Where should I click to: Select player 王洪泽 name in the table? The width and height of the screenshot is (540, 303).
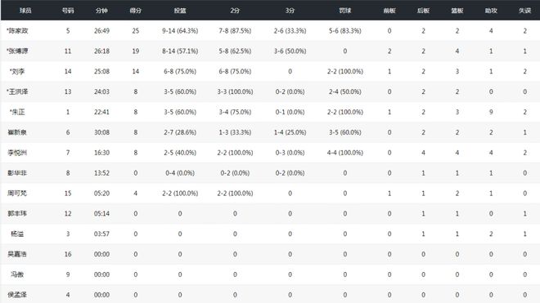point(17,91)
